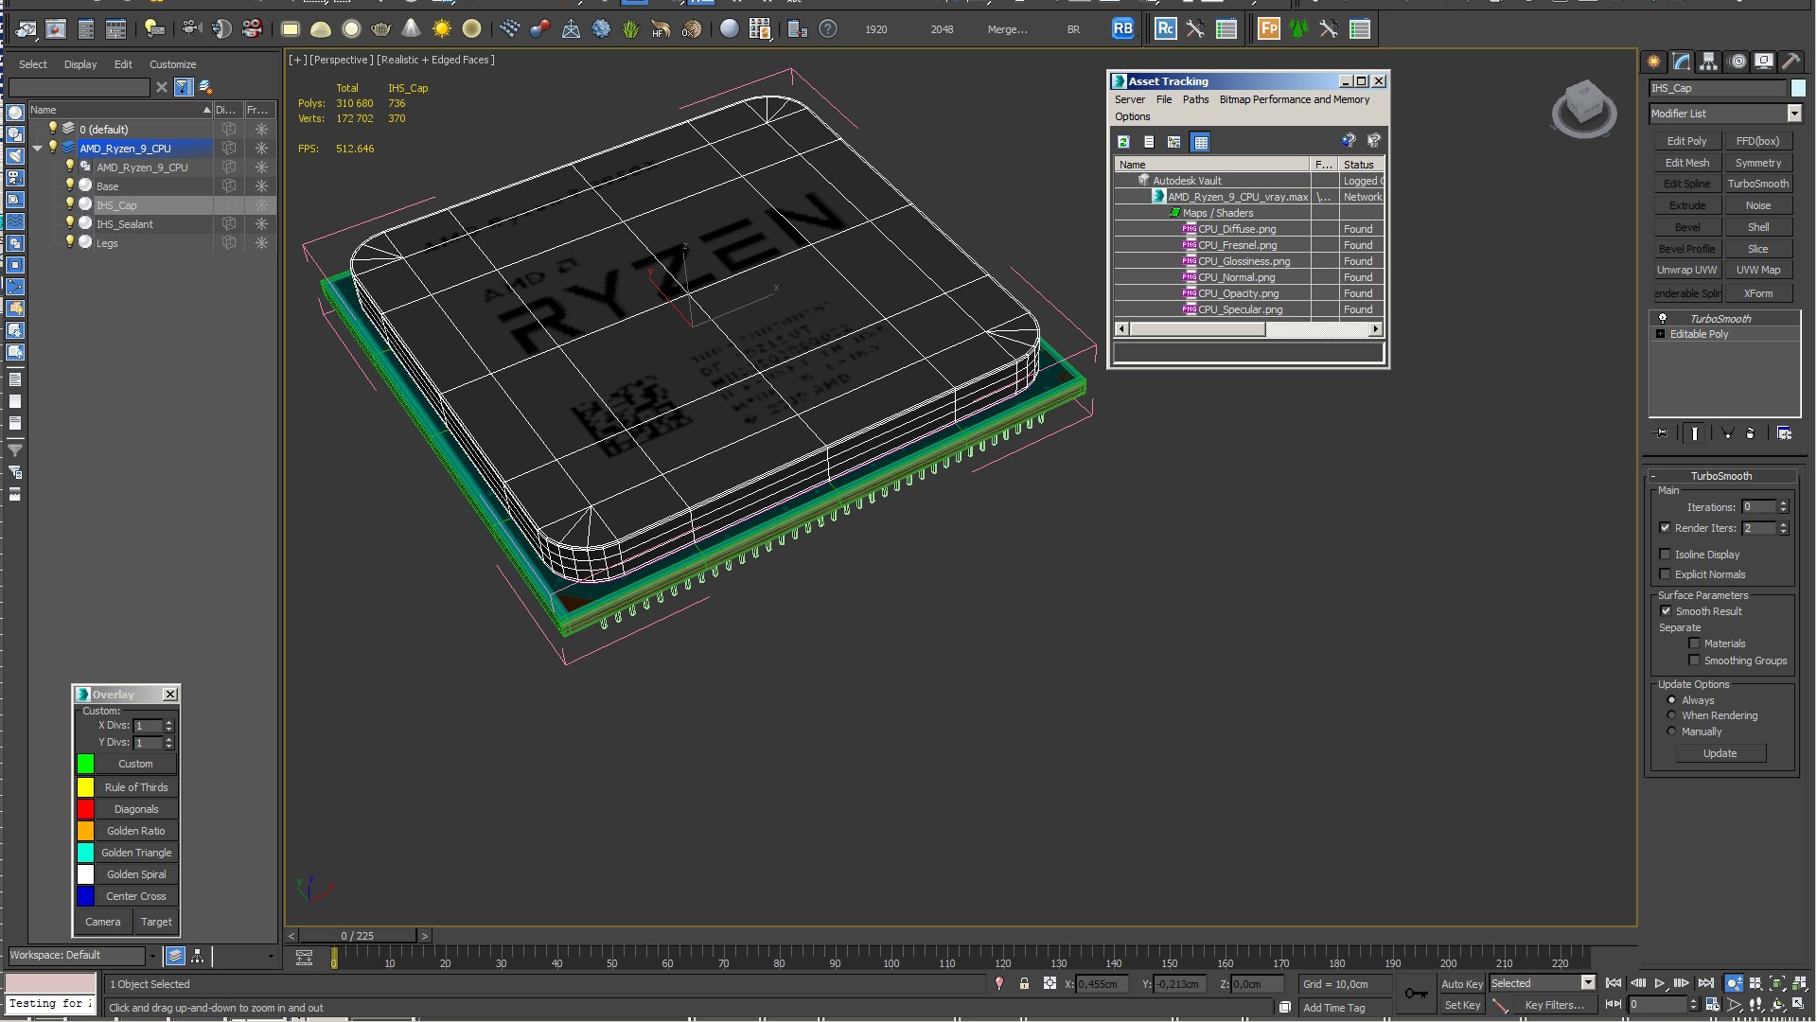
Task: Check Separate by Materials checkbox
Action: click(x=1694, y=643)
